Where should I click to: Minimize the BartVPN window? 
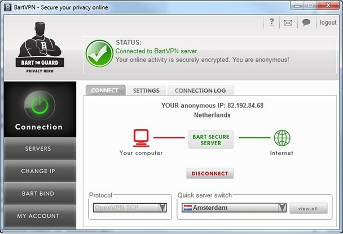pos(297,6)
